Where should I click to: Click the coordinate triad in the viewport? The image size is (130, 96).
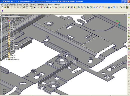tap(118, 23)
